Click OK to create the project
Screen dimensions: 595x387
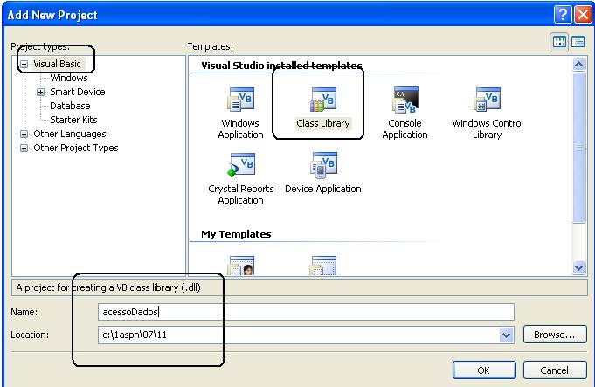coord(484,370)
